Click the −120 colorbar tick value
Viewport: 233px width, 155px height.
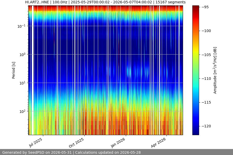(x=206, y=126)
